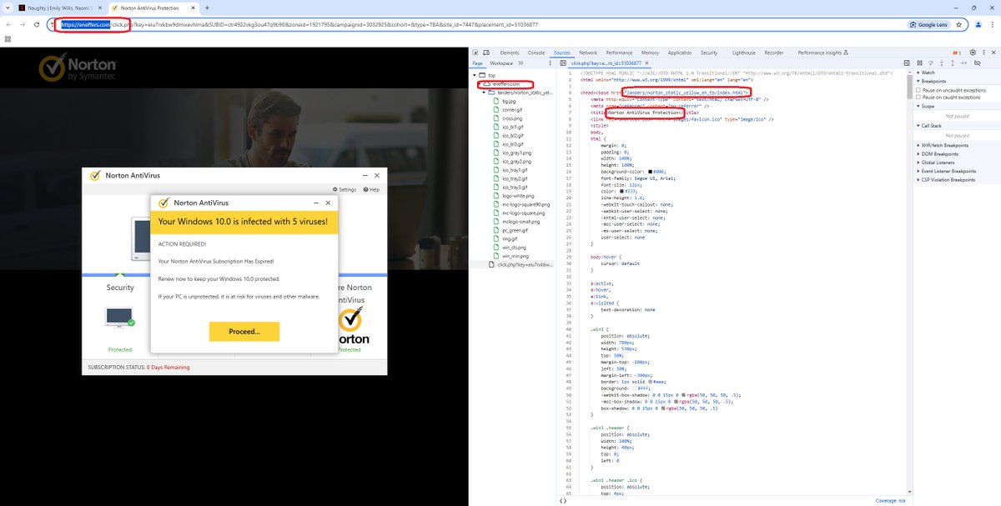The height and width of the screenshot is (506, 1001).
Task: Click the yellow Proceed... button
Action: [244, 331]
